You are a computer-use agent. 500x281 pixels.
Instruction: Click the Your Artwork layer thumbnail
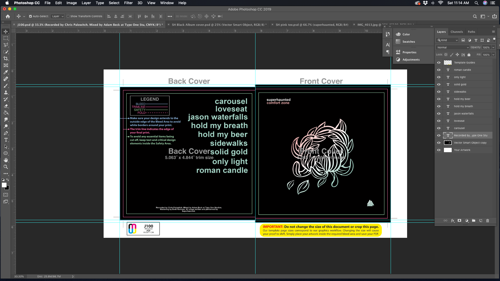click(x=448, y=150)
